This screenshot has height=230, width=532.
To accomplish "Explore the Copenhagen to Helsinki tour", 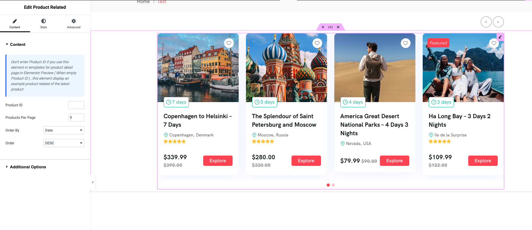I will [218, 161].
